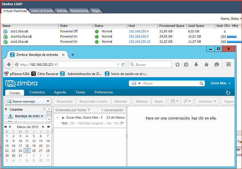Go to next month in mini calendar

pos(43,127)
